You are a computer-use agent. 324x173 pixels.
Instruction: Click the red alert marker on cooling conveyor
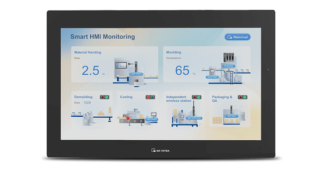128,119
